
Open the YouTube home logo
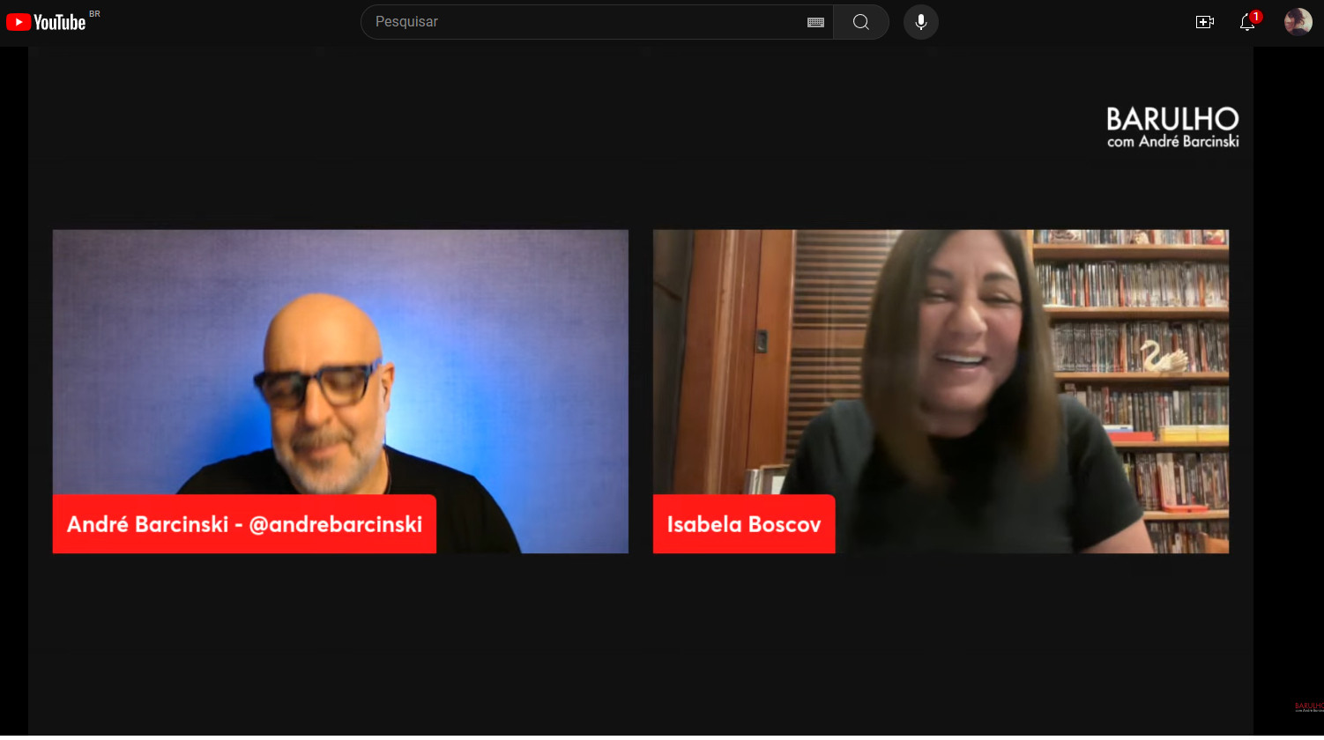click(x=47, y=22)
